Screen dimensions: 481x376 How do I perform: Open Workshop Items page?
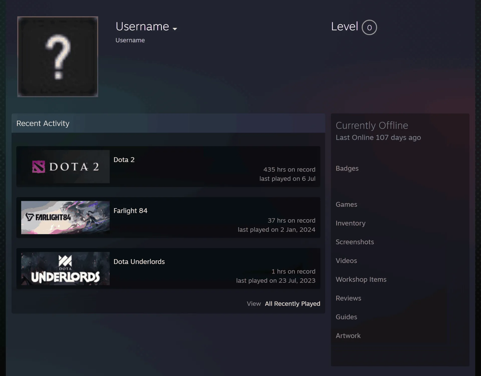coord(361,280)
